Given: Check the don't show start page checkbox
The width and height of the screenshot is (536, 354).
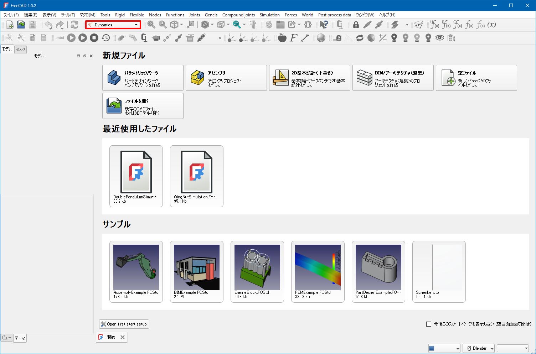Looking at the screenshot, I should pyautogui.click(x=429, y=324).
